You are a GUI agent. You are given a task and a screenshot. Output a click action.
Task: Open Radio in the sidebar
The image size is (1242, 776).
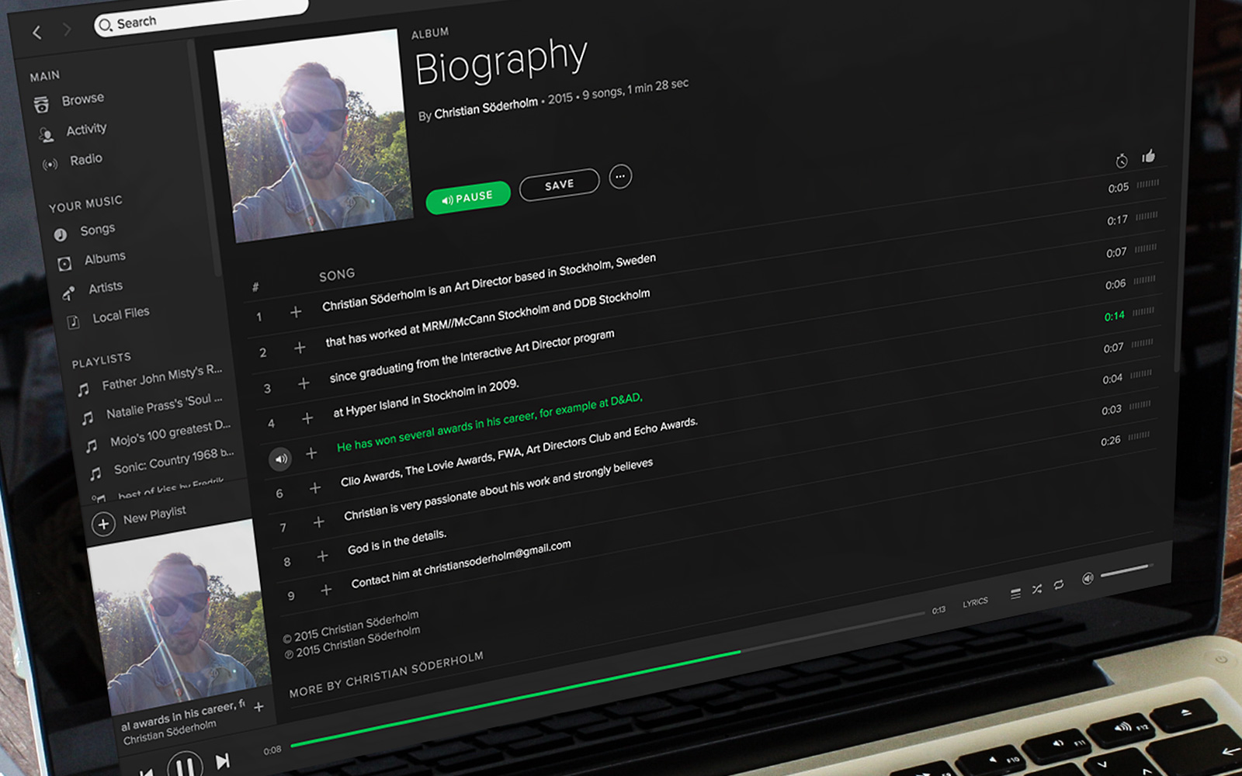point(86,159)
